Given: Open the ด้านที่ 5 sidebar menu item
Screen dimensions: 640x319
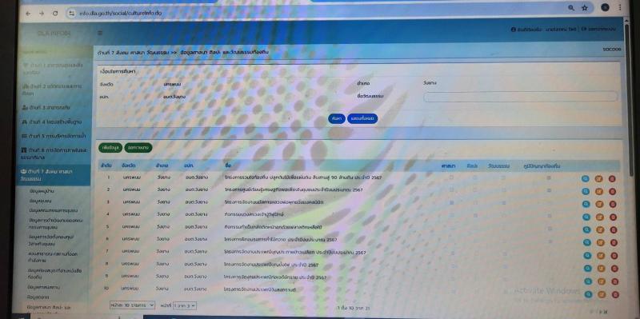Looking at the screenshot, I should [53, 135].
